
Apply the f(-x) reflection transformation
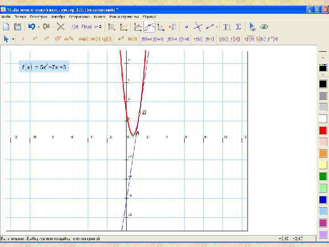[x=210, y=39]
